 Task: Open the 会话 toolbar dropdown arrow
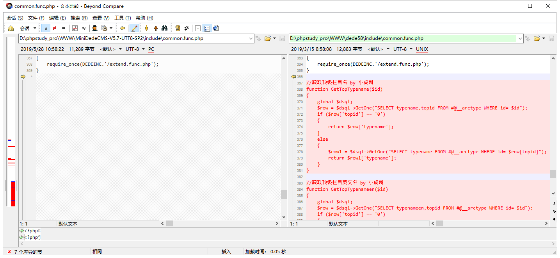34,28
